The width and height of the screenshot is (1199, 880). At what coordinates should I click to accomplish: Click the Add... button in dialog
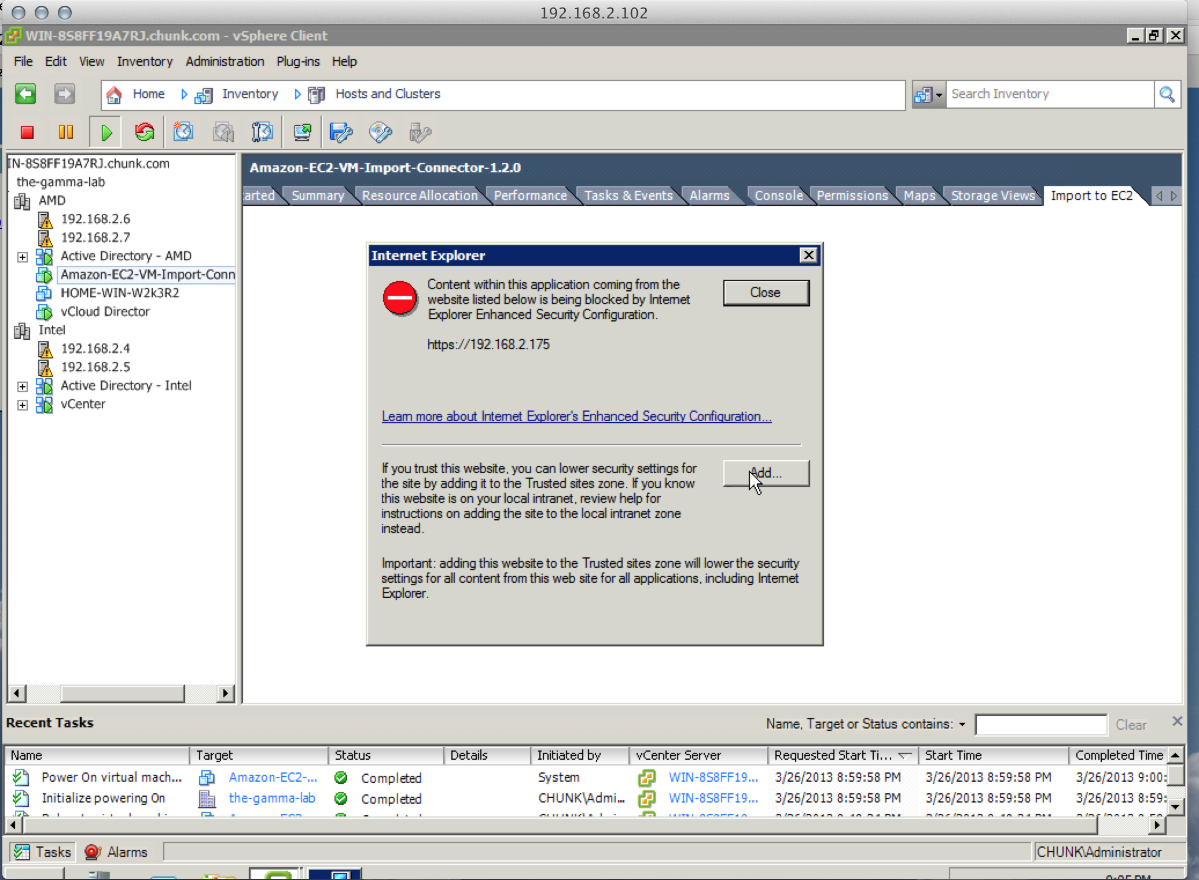coord(766,473)
